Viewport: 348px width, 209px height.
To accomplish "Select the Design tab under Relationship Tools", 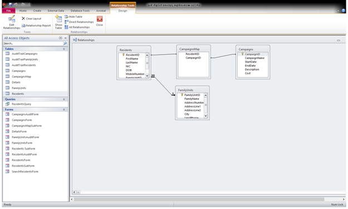I will 122,11.
